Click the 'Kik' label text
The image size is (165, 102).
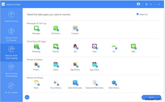point(114,52)
